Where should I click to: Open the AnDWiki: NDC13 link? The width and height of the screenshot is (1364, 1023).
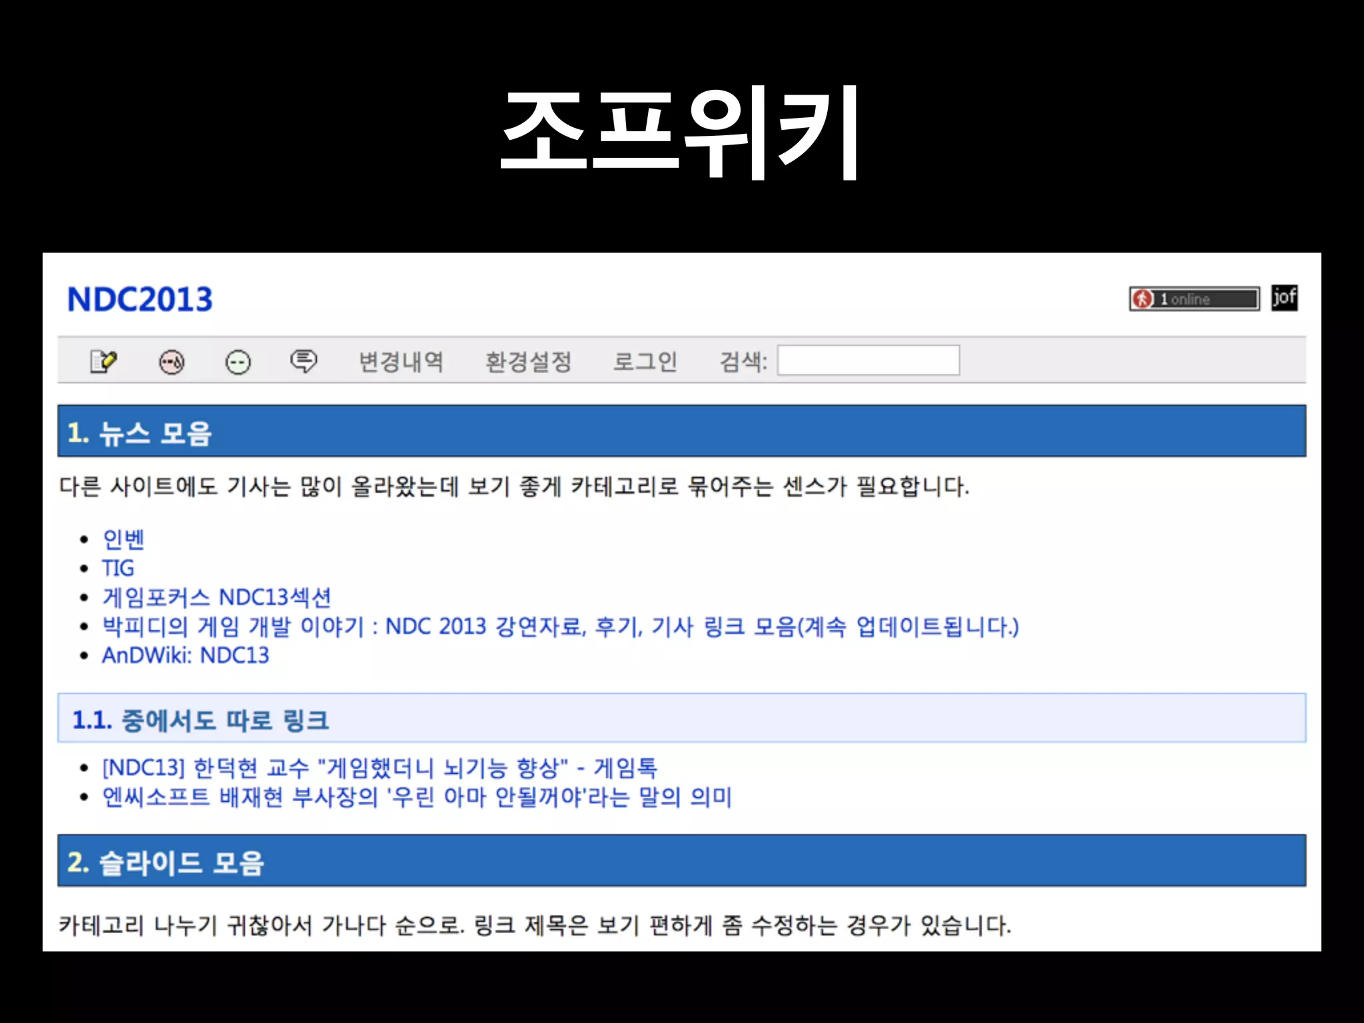(185, 655)
